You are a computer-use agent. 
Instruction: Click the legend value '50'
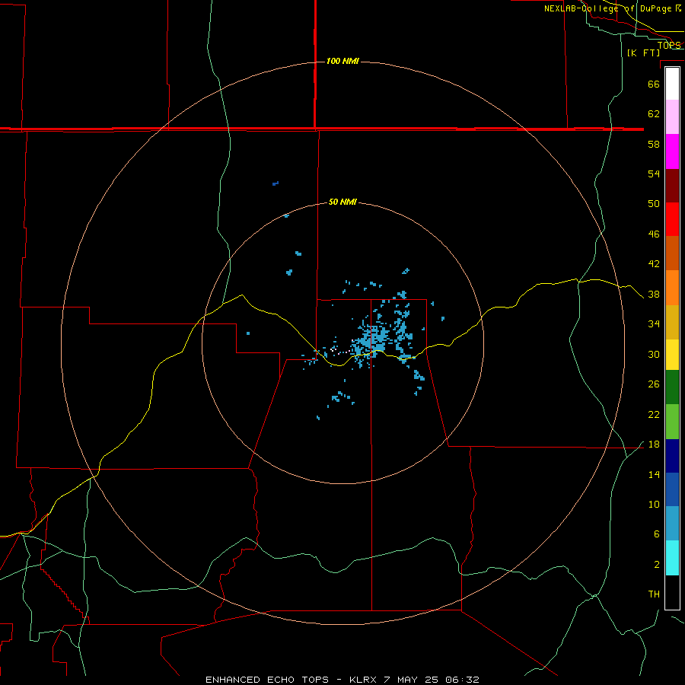pos(654,204)
